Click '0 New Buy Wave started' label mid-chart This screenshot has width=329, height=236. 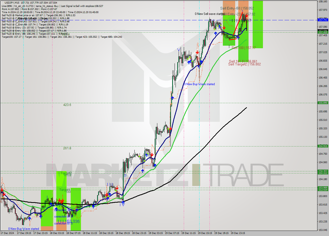click(199, 84)
